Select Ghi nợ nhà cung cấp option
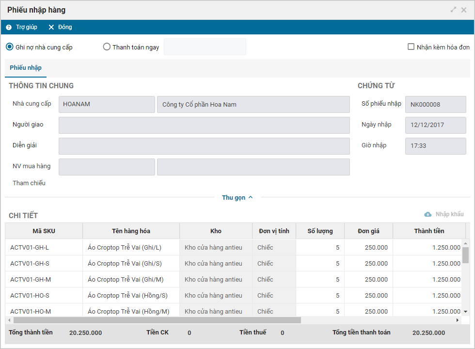 coord(10,47)
